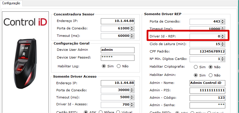Decrease Driver Acesso Porta de Conexão
This screenshot has width=239, height=113.
tap(132, 91)
